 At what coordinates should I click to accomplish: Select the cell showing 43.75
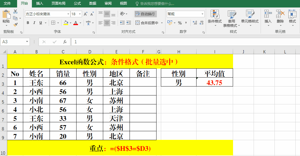coord(214,82)
